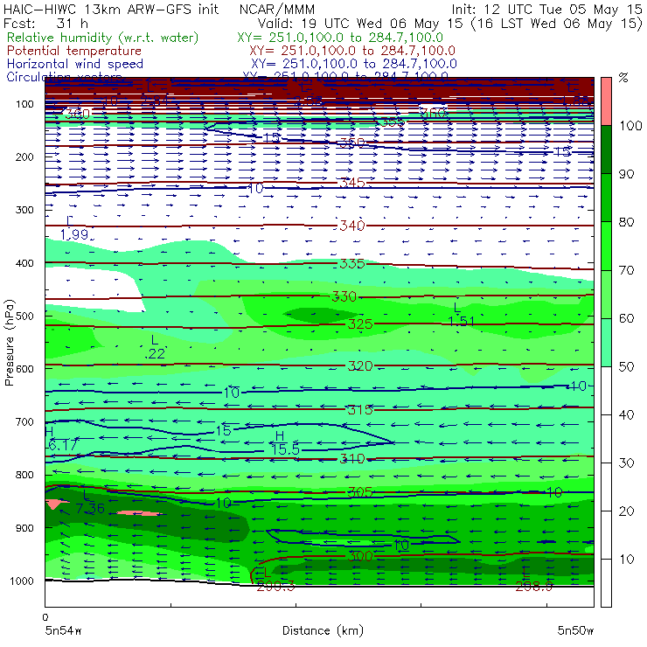Click the red '335' isentrope contour label
The image size is (647, 647).
pyautogui.click(x=352, y=263)
